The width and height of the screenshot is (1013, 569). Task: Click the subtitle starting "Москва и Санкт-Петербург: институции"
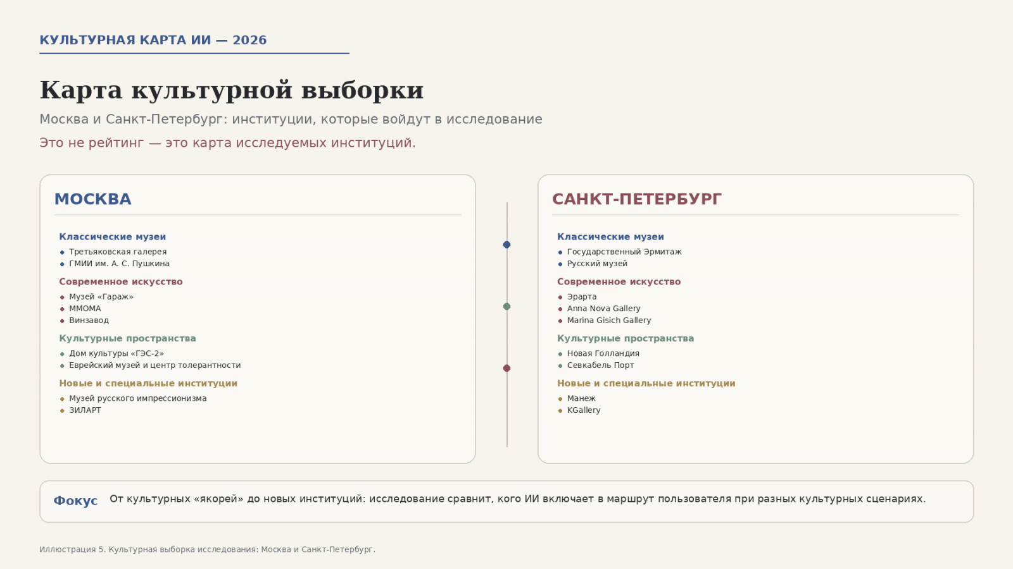tap(291, 119)
